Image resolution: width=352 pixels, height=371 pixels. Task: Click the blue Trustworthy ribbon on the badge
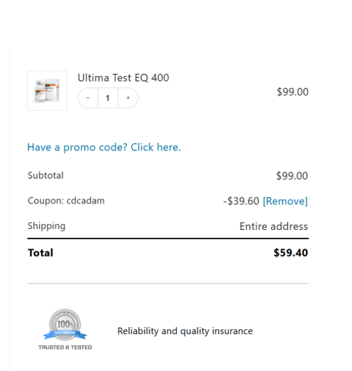(x=65, y=335)
